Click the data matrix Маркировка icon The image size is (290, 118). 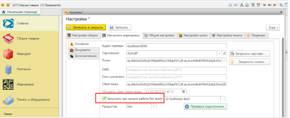(8, 84)
